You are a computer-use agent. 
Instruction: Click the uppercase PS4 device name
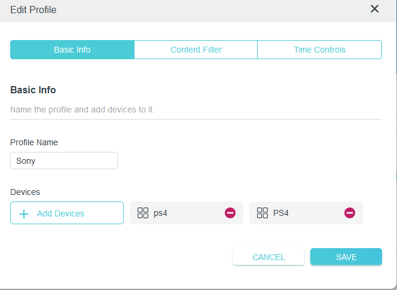coord(281,213)
